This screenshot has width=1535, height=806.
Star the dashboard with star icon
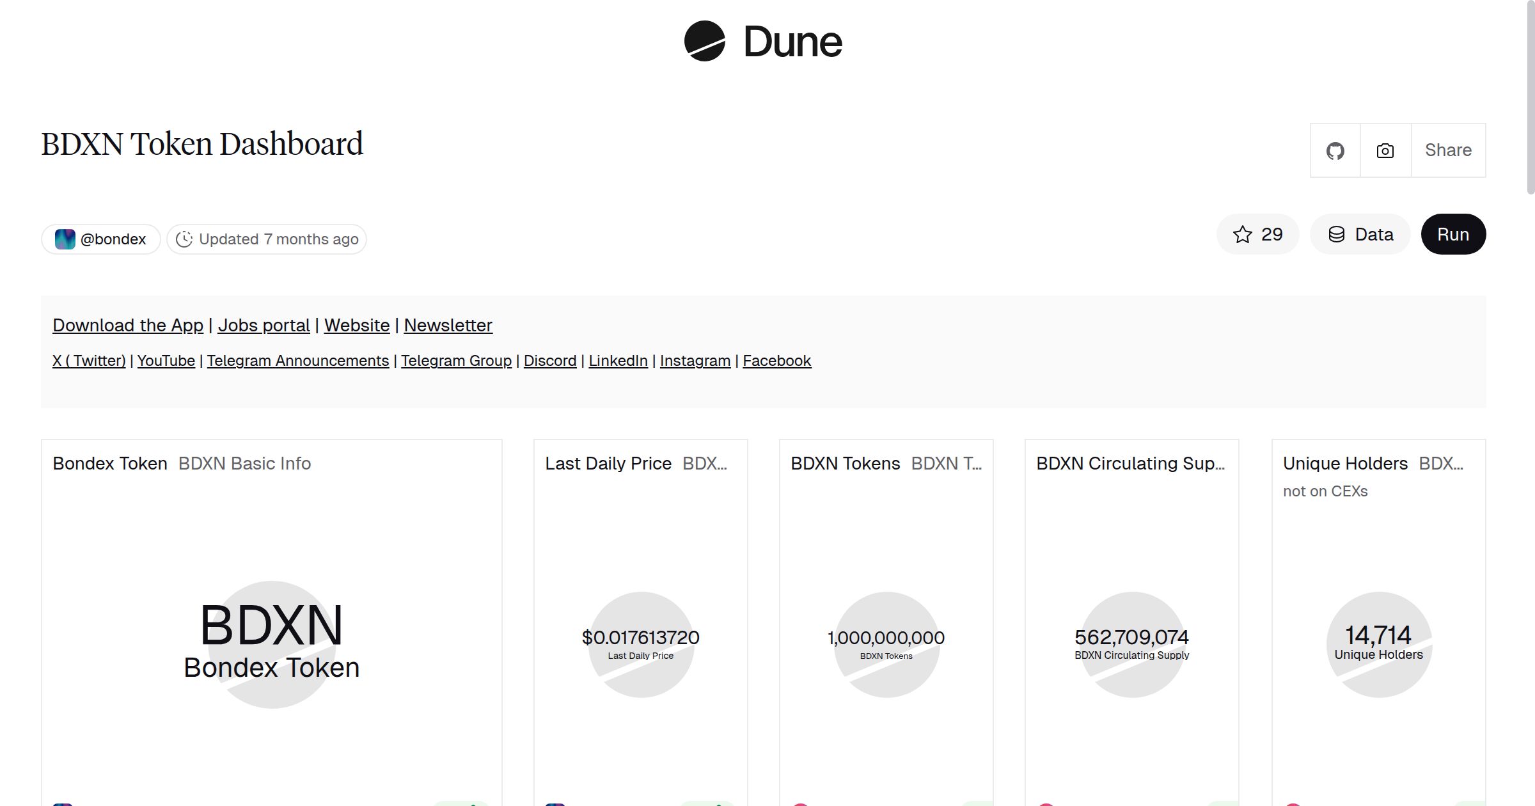coord(1243,235)
